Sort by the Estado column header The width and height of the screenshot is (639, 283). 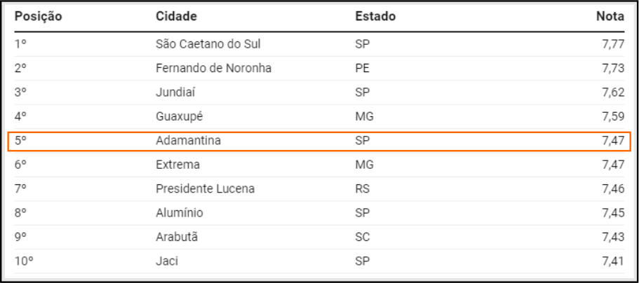[376, 16]
